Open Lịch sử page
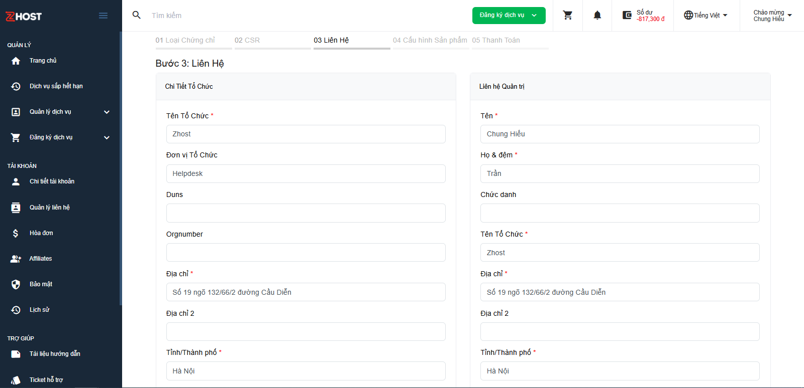804x388 pixels. pyautogui.click(x=39, y=310)
